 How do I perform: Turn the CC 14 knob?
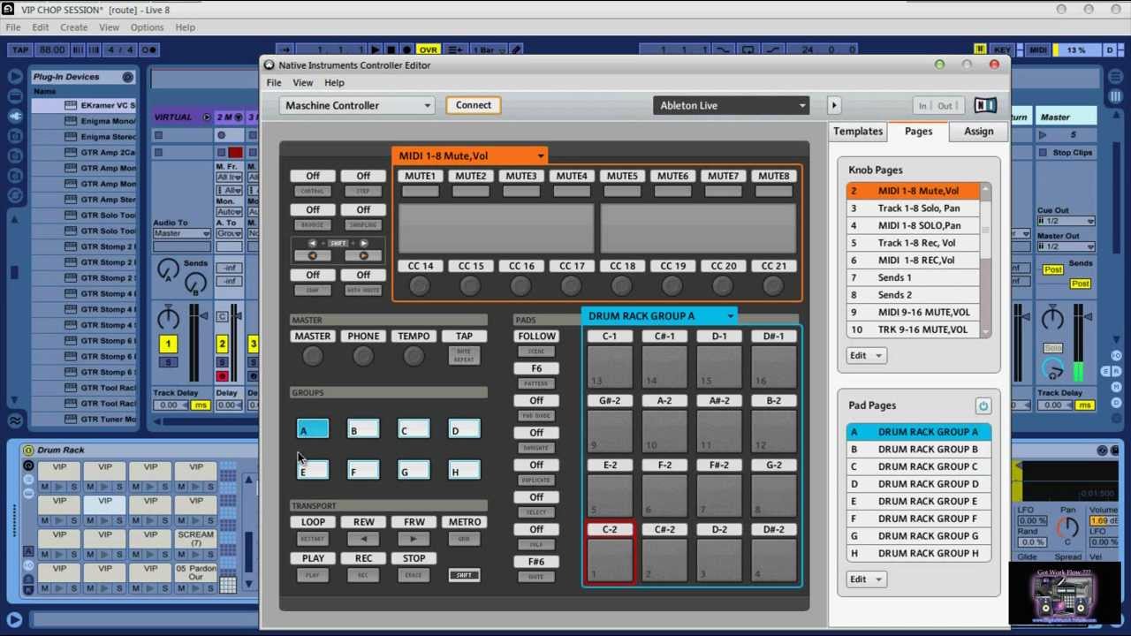tap(420, 285)
